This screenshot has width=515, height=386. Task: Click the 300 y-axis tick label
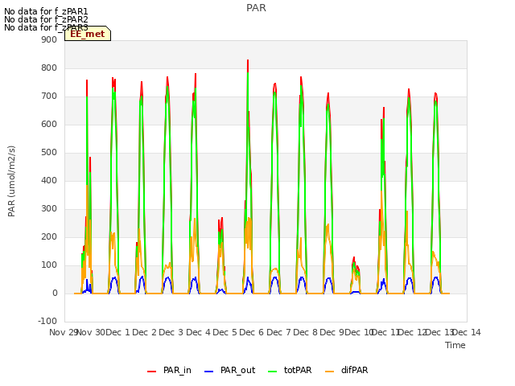[x=49, y=209]
